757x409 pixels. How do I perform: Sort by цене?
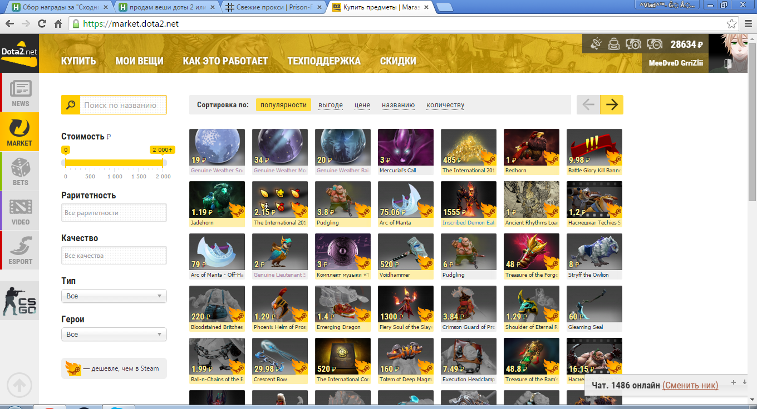click(x=362, y=104)
